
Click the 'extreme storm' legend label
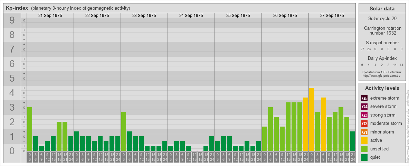click(385, 98)
